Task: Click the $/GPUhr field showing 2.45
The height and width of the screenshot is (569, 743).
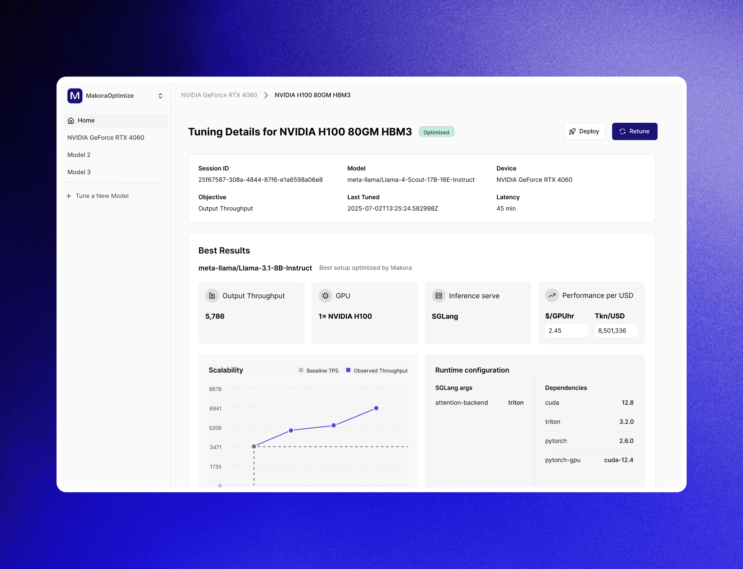Action: pyautogui.click(x=566, y=331)
